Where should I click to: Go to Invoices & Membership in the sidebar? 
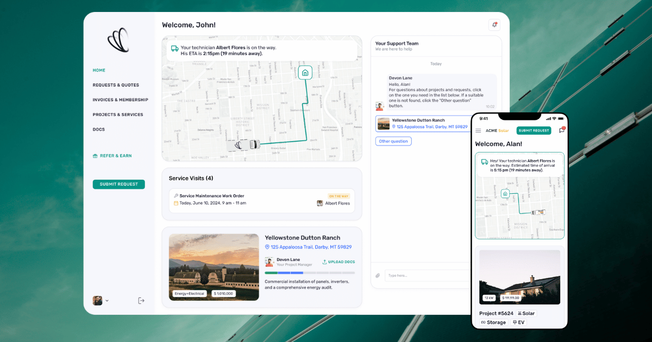click(x=121, y=100)
